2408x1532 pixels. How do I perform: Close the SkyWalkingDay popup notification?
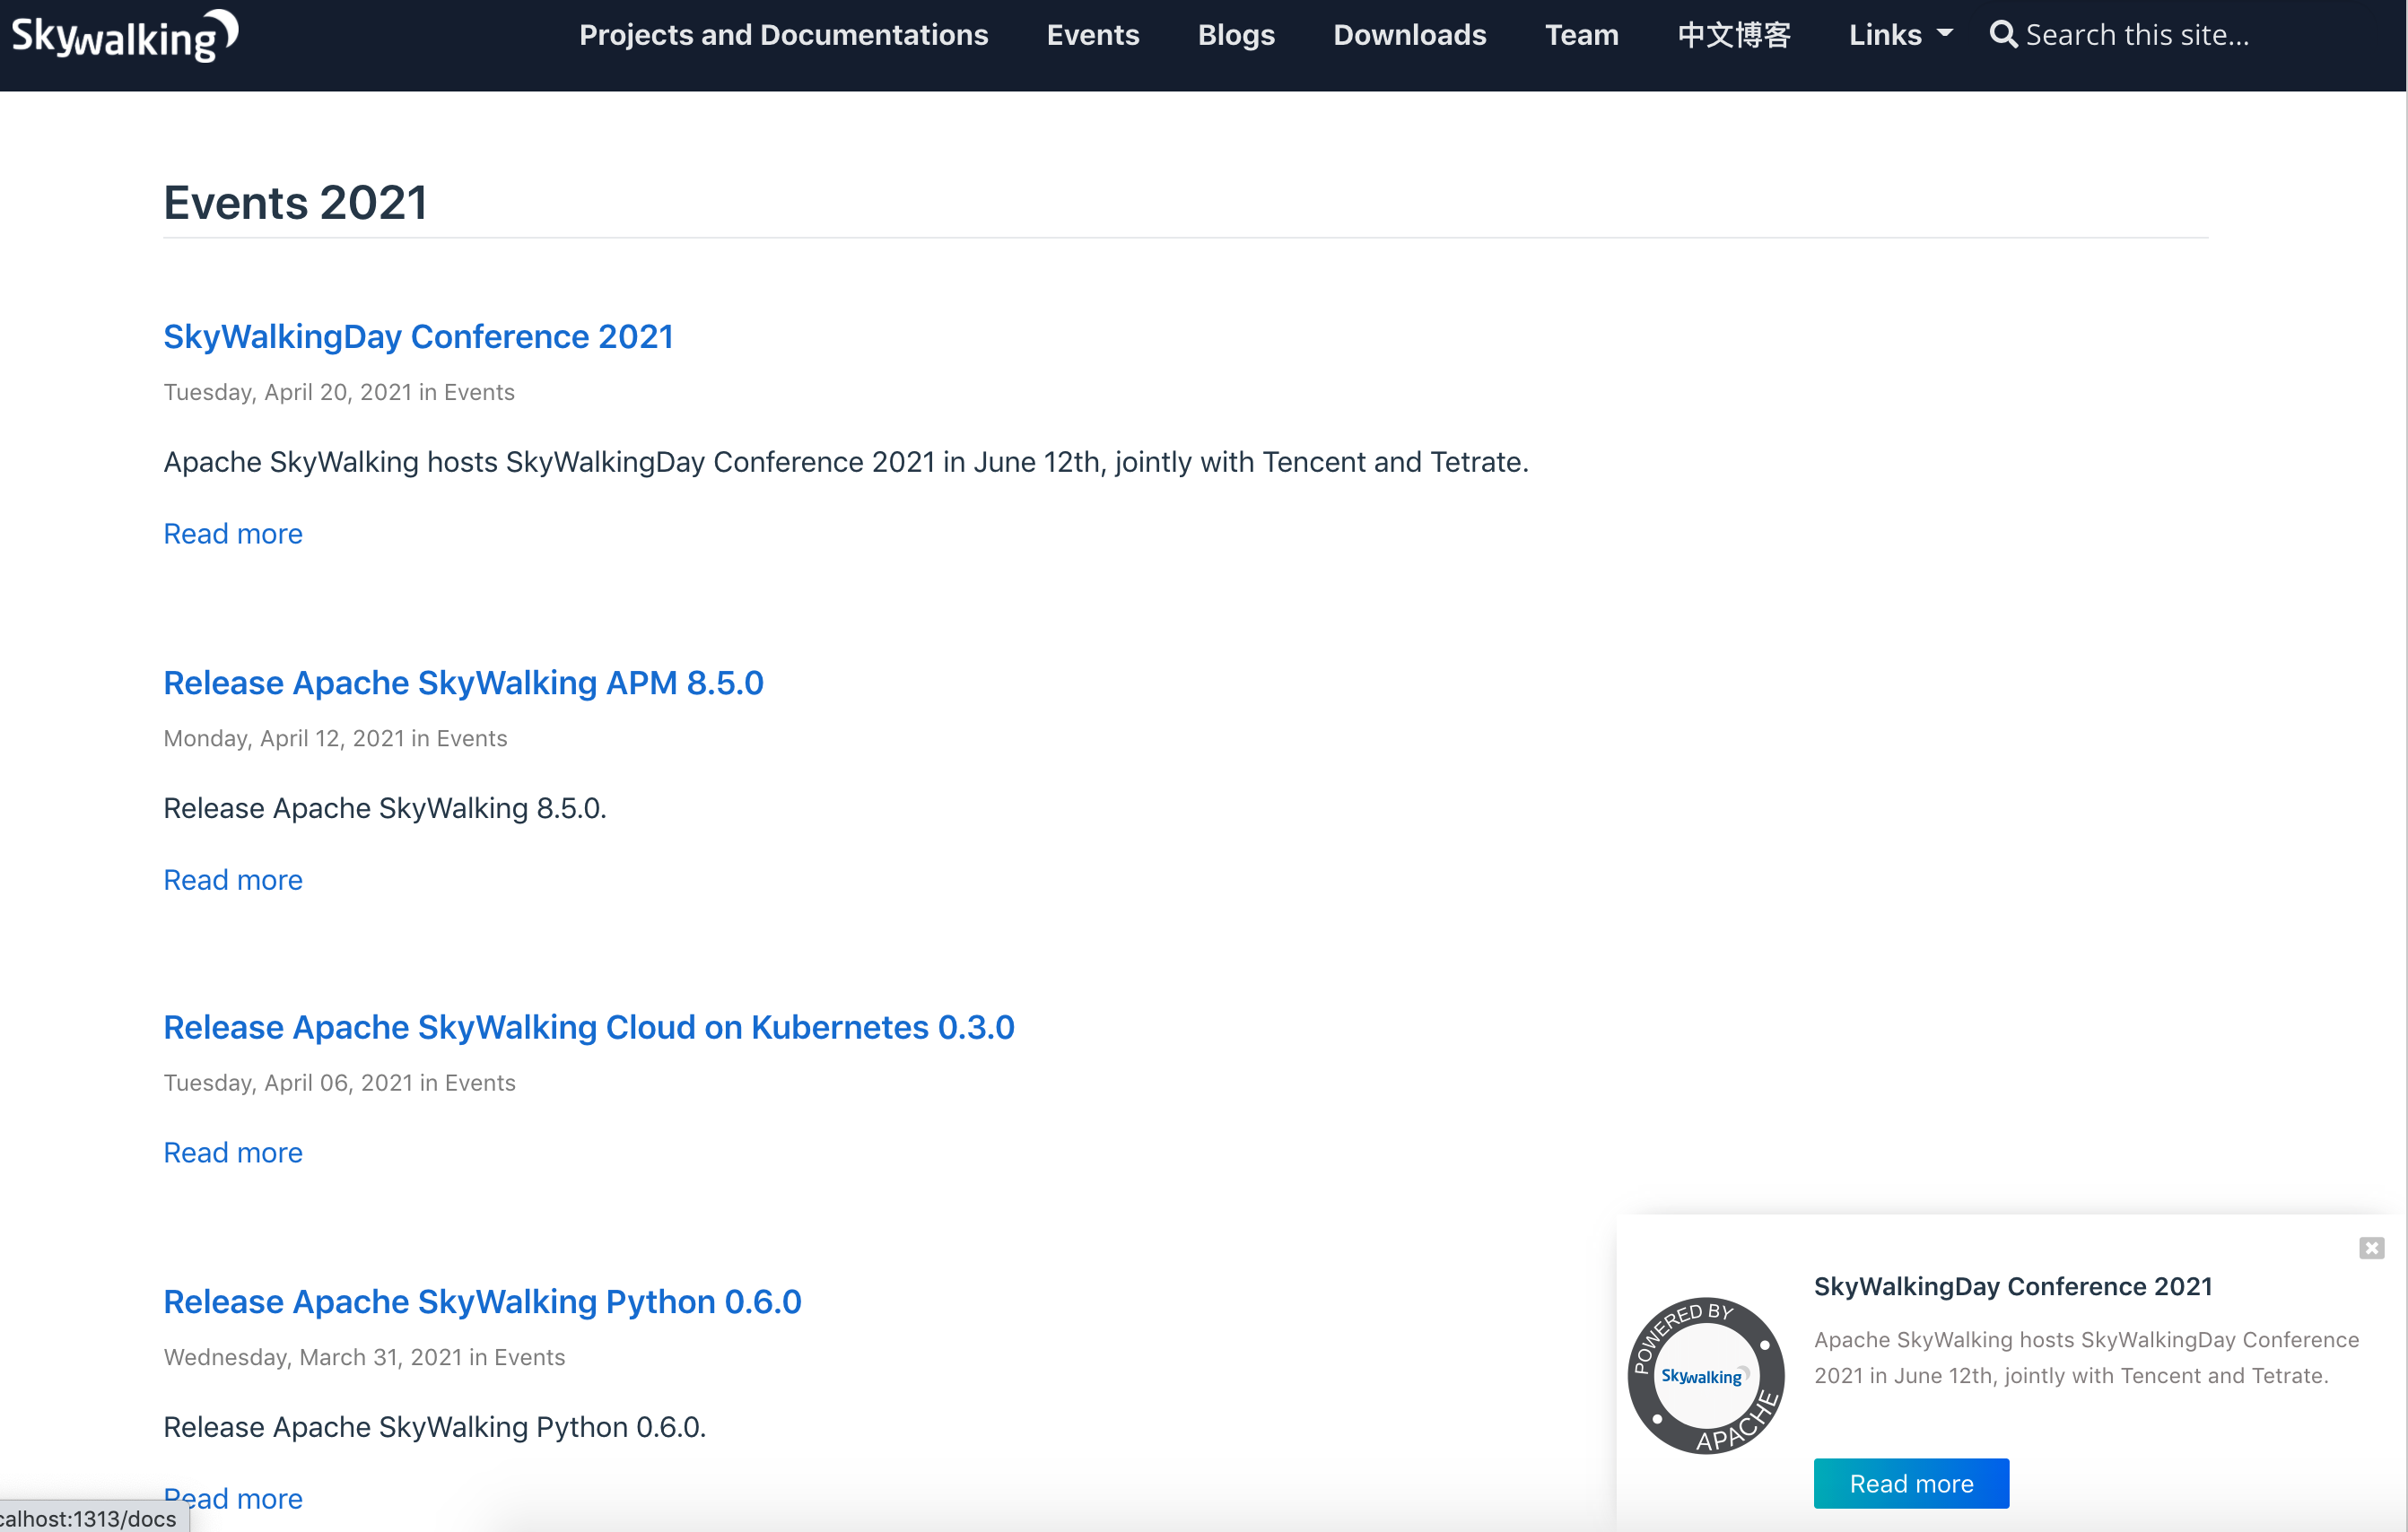click(x=2371, y=1247)
